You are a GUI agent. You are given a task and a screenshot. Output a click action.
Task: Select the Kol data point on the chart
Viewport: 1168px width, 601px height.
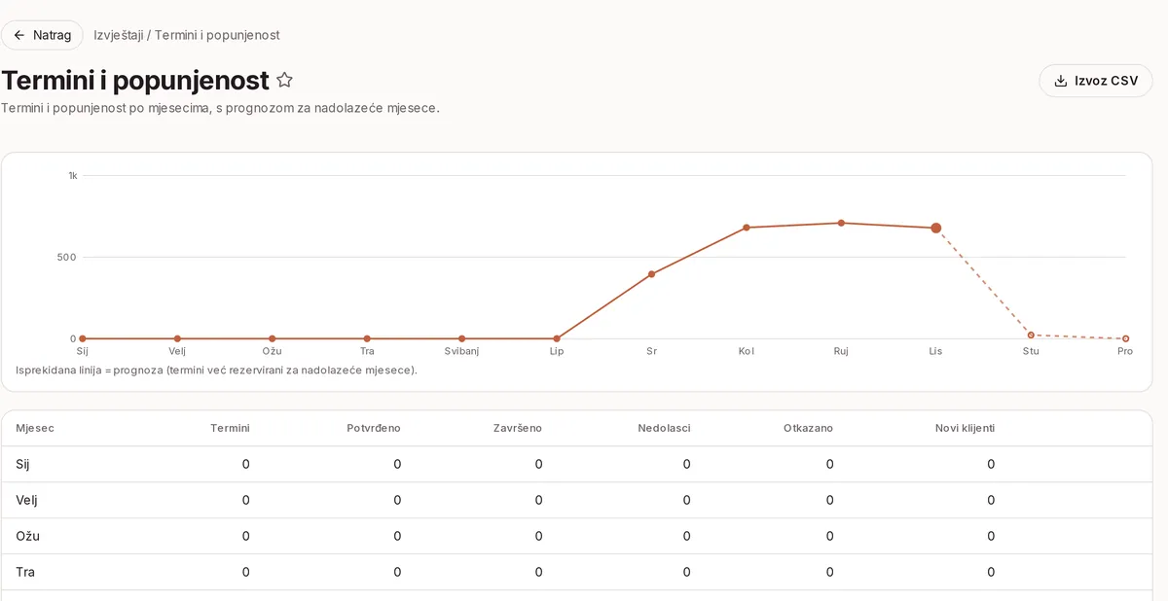[747, 228]
